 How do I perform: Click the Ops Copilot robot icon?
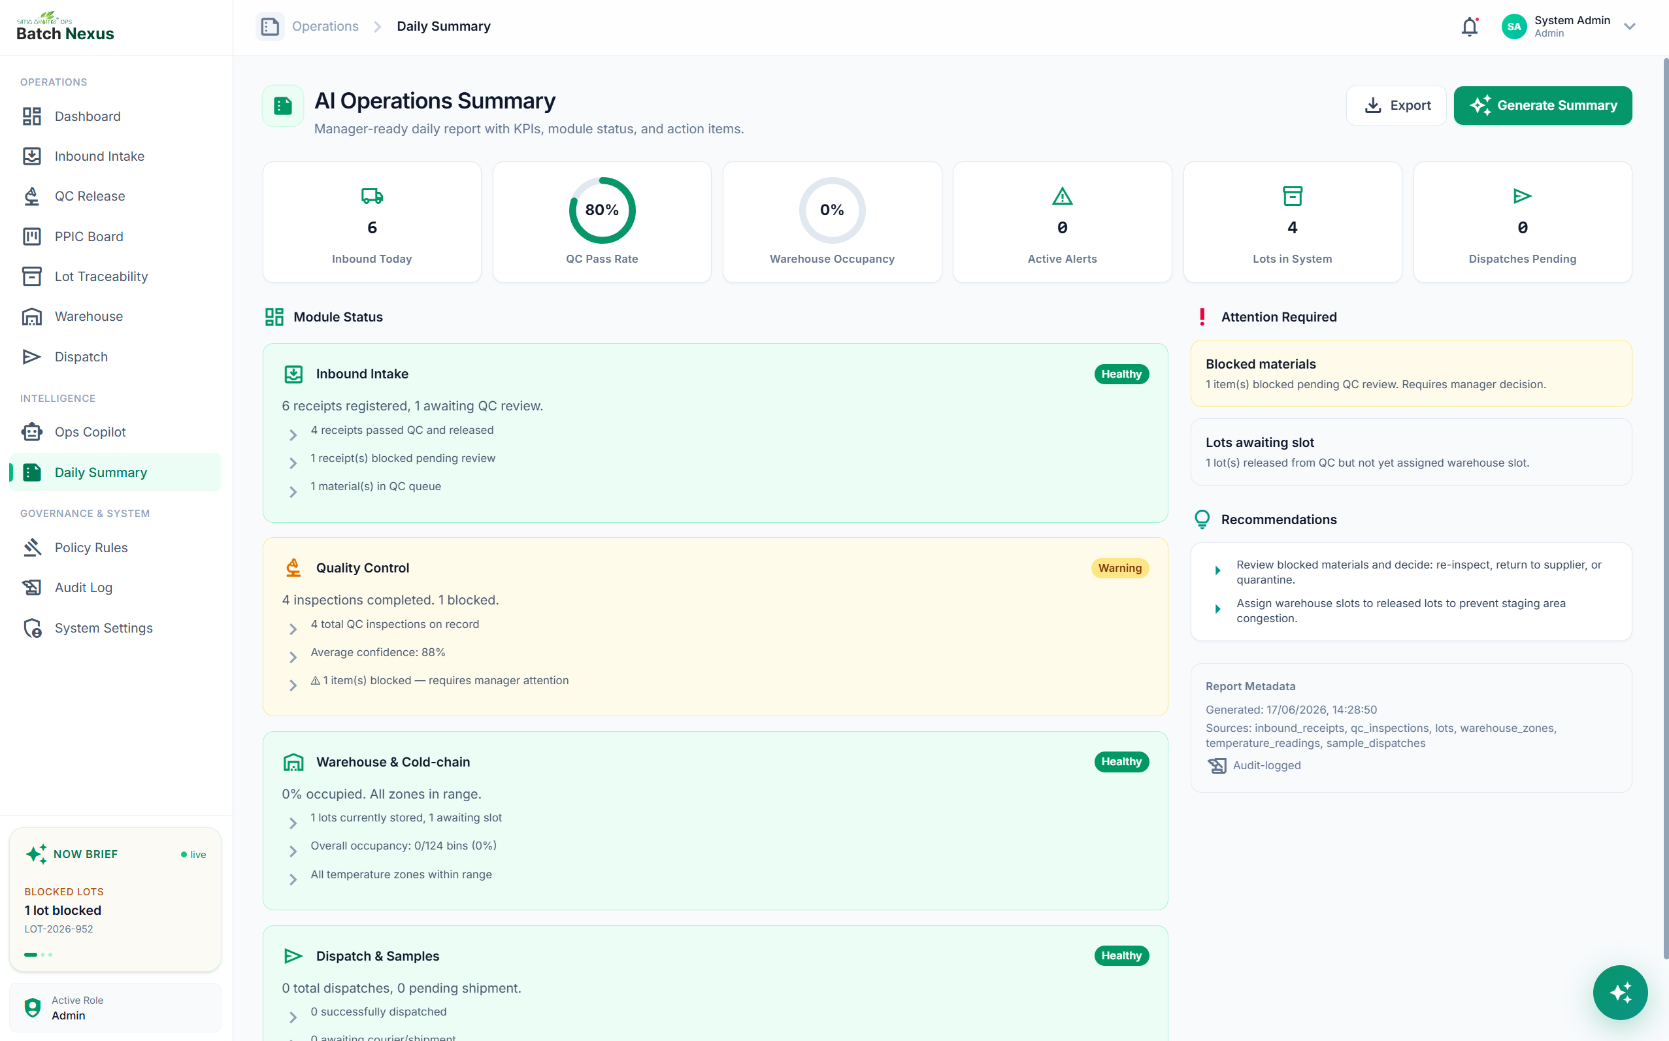coord(31,432)
